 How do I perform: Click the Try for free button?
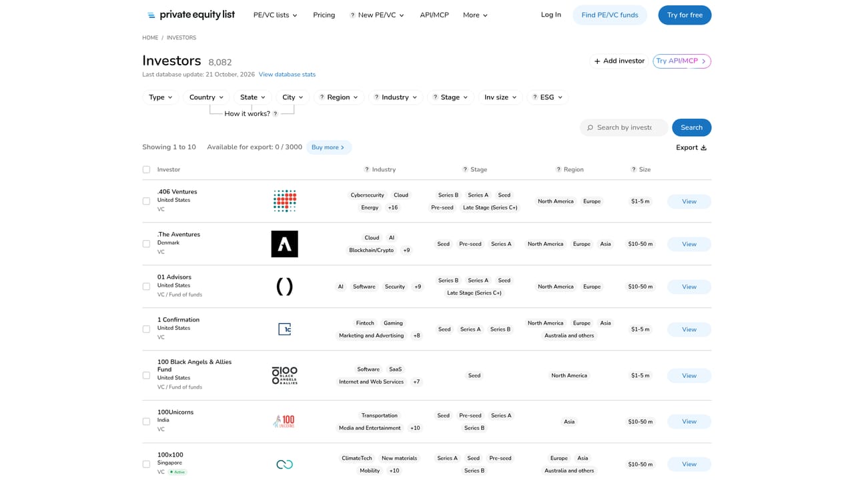[x=685, y=15]
